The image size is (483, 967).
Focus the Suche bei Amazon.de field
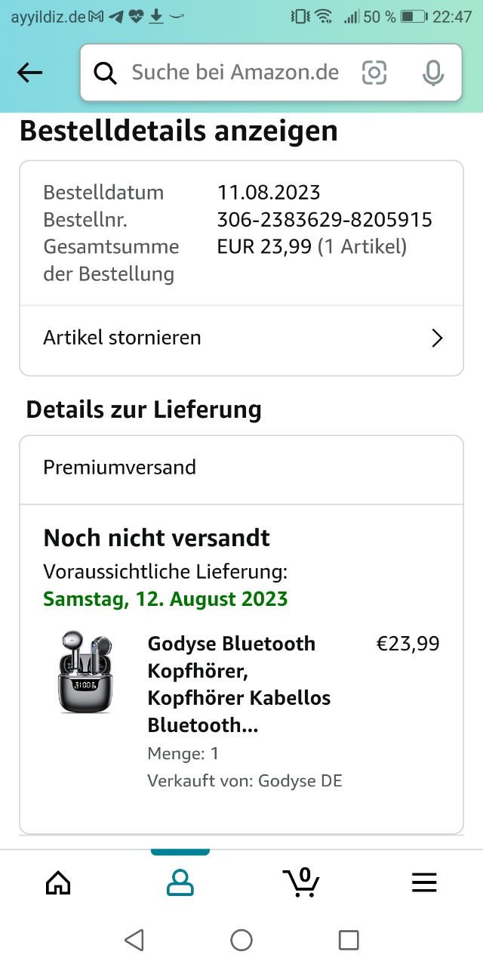point(235,73)
